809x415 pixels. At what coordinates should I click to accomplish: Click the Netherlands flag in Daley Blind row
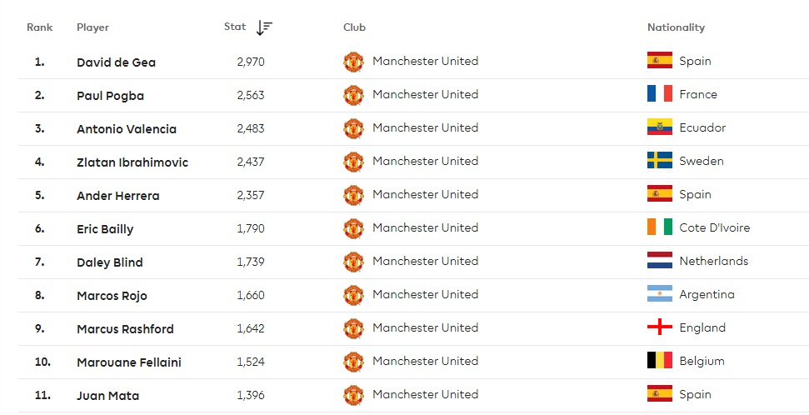(x=659, y=261)
